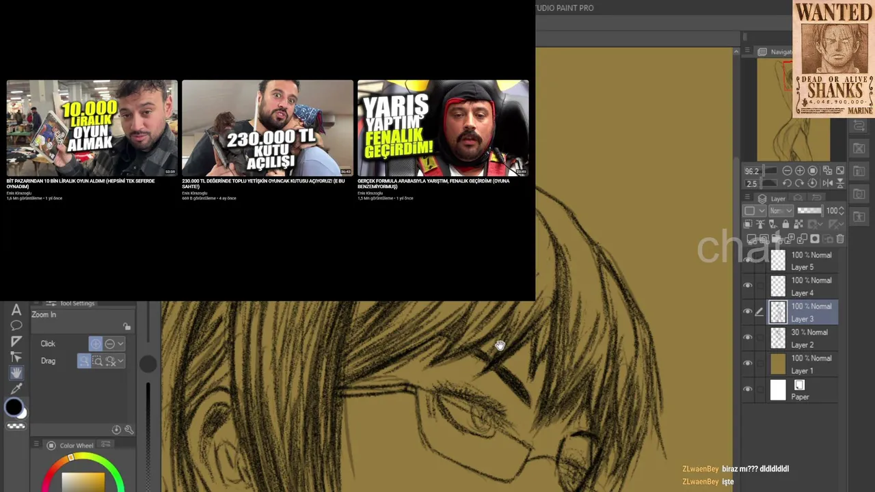The width and height of the screenshot is (875, 492).
Task: Open the Layer panel menu
Action: click(747, 197)
